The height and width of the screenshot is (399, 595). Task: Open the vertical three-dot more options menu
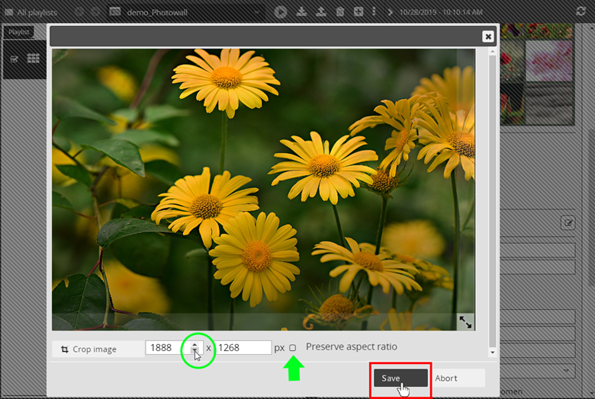coord(374,11)
